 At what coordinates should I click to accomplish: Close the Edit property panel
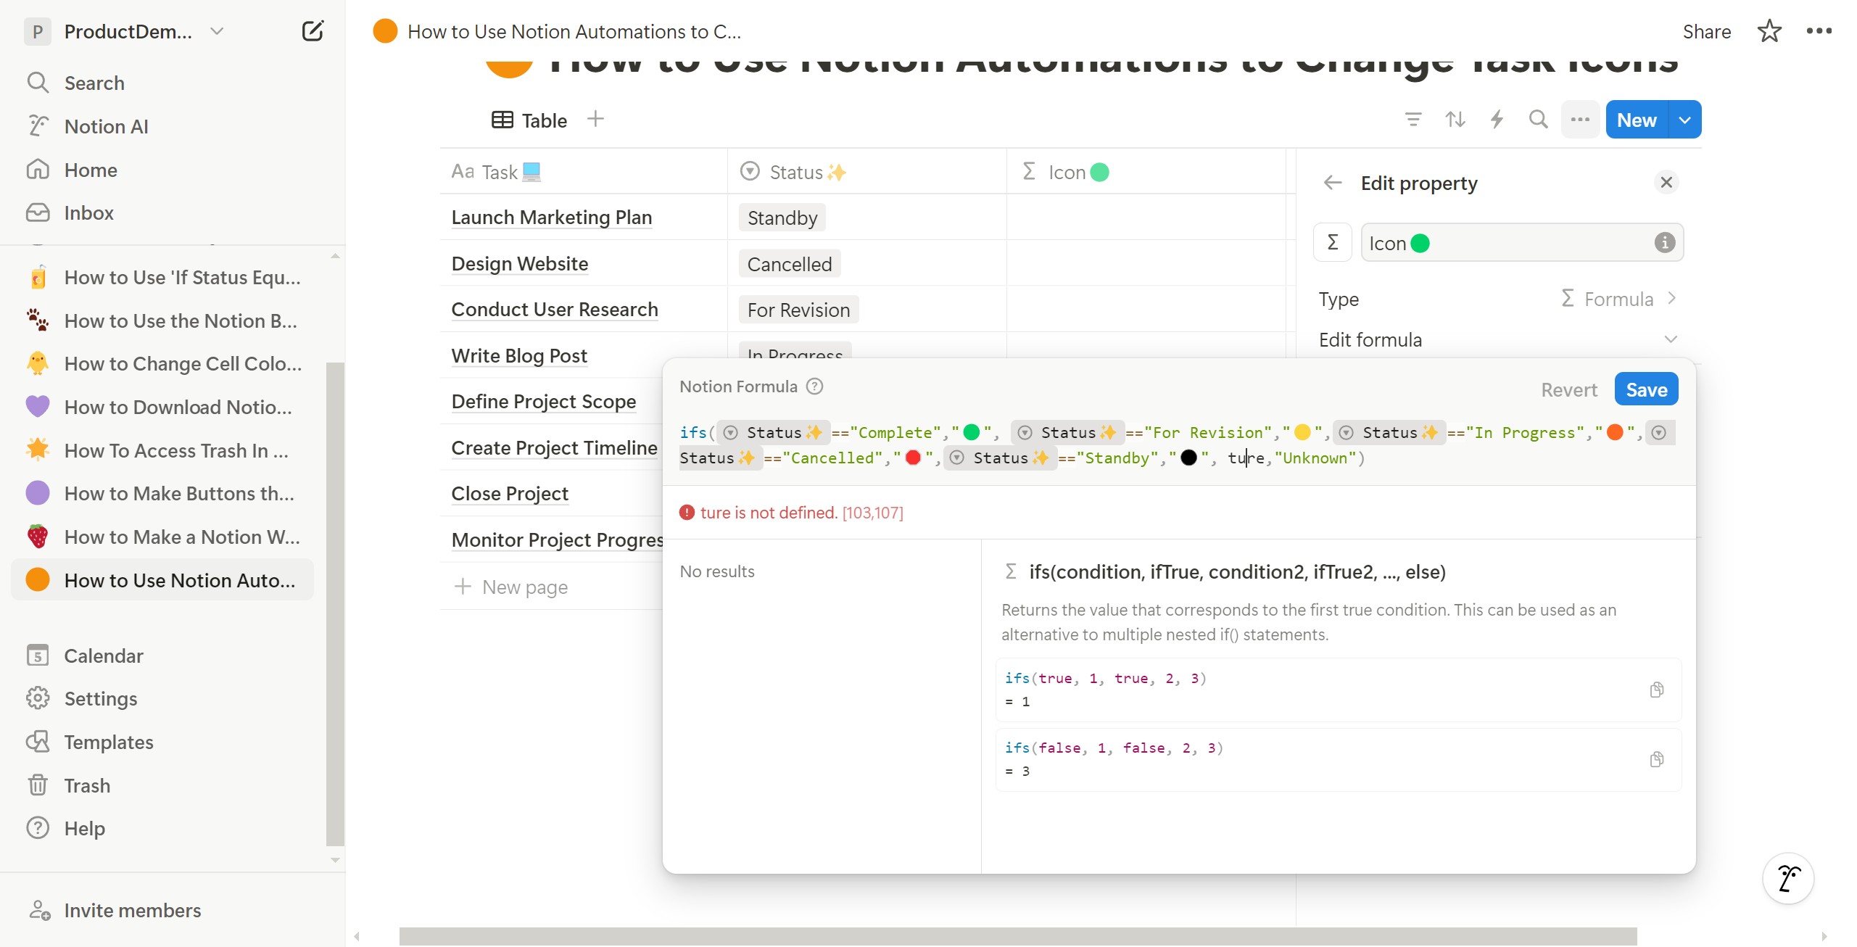[1666, 182]
